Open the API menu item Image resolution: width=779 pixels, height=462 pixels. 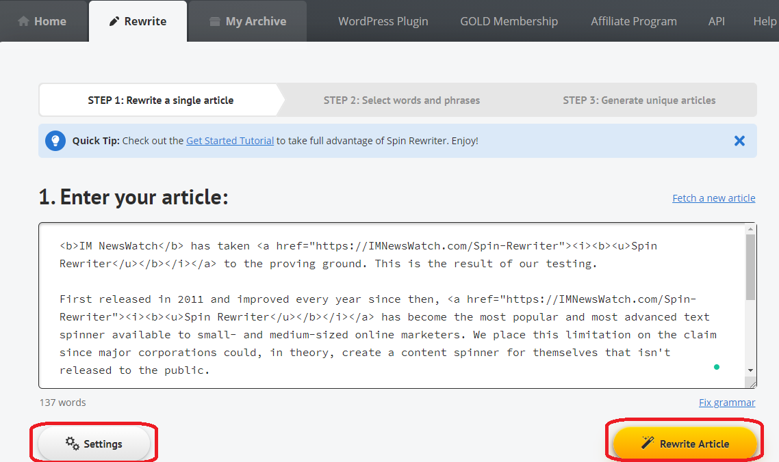pyautogui.click(x=717, y=21)
